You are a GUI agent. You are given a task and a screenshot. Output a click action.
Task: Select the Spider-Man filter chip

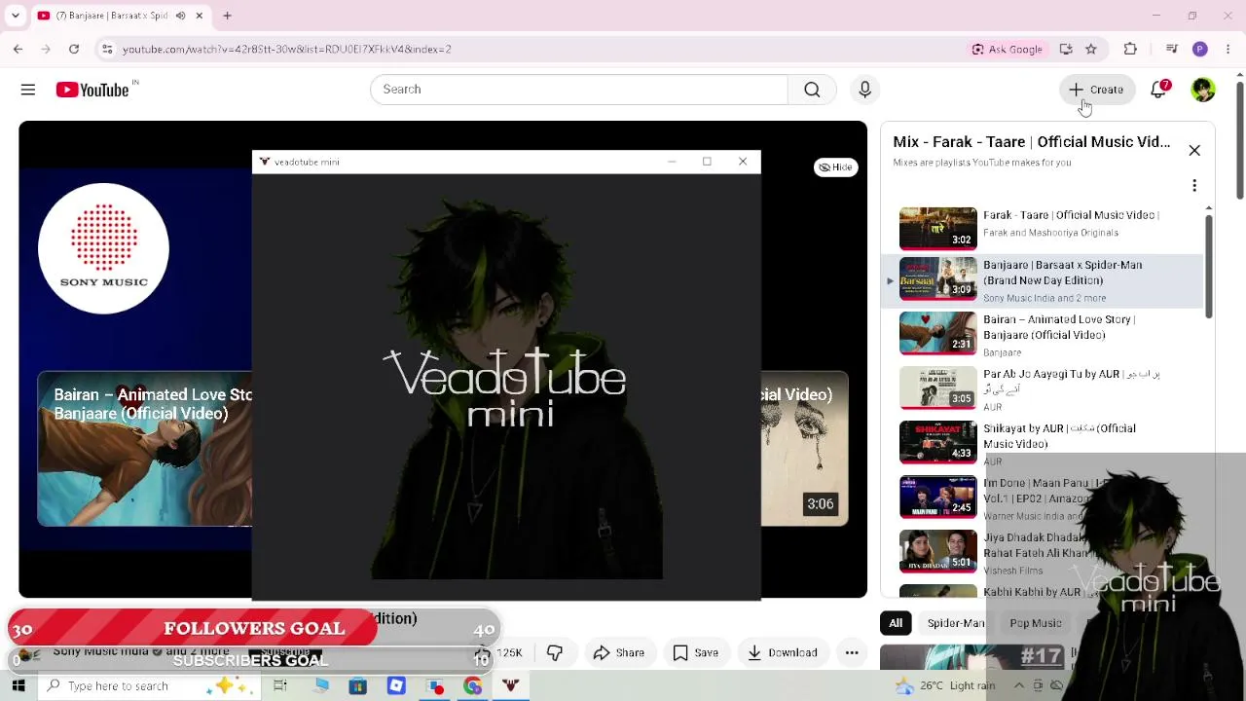[x=955, y=623]
